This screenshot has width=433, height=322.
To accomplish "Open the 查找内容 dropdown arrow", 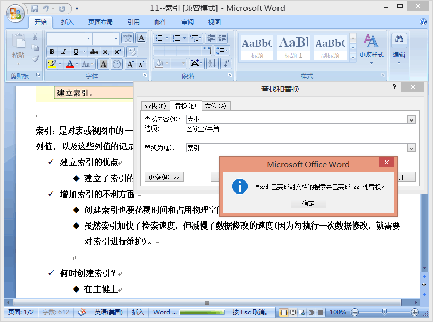I will point(412,120).
